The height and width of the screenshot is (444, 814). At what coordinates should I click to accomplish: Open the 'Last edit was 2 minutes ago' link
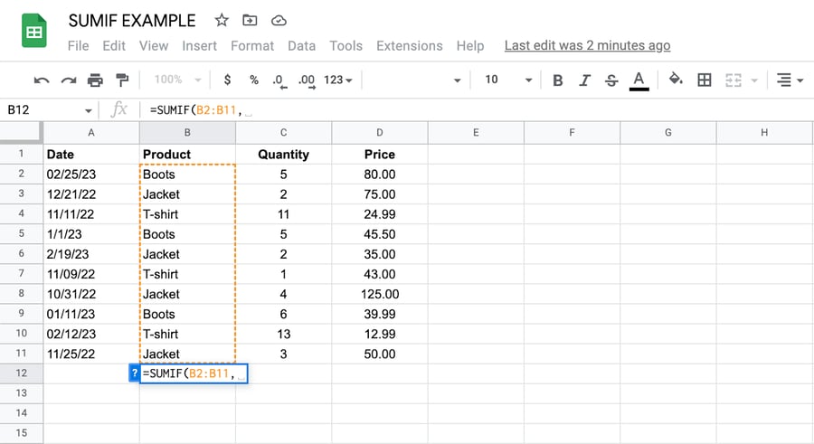pyautogui.click(x=587, y=45)
